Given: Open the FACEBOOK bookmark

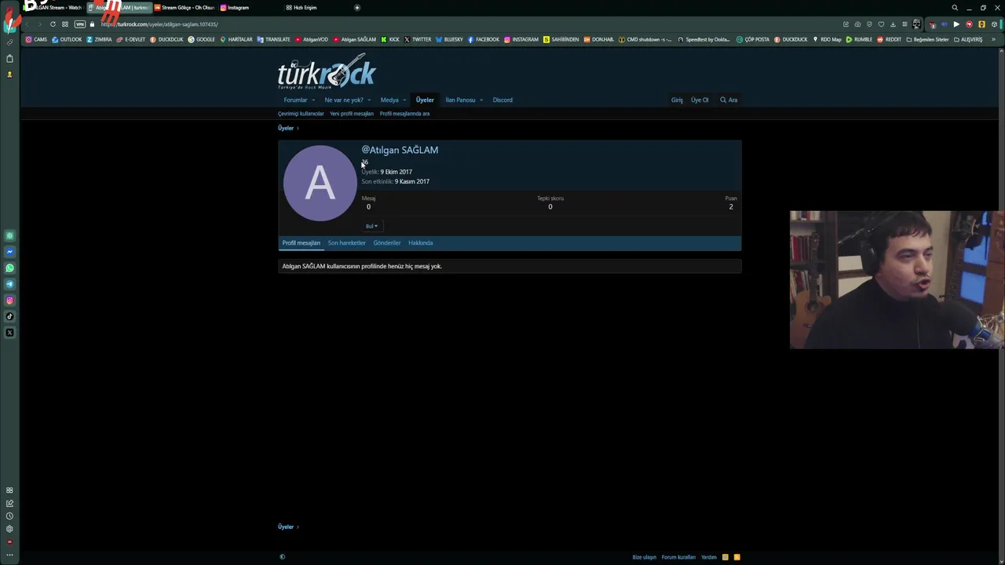Looking at the screenshot, I should tap(484, 39).
